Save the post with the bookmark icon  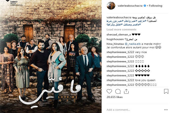pos(166,91)
